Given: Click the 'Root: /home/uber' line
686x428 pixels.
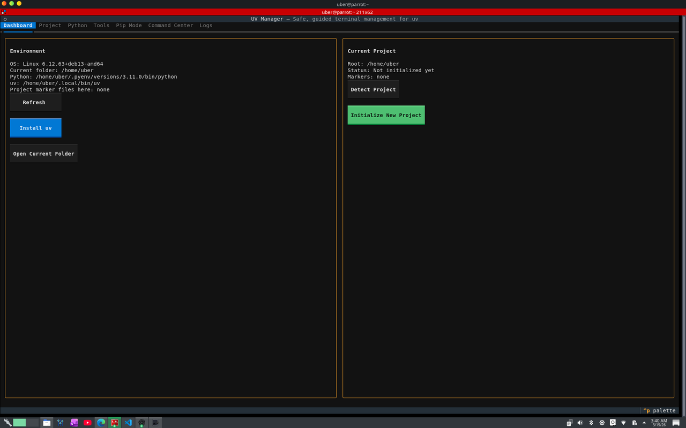Looking at the screenshot, I should coord(373,64).
